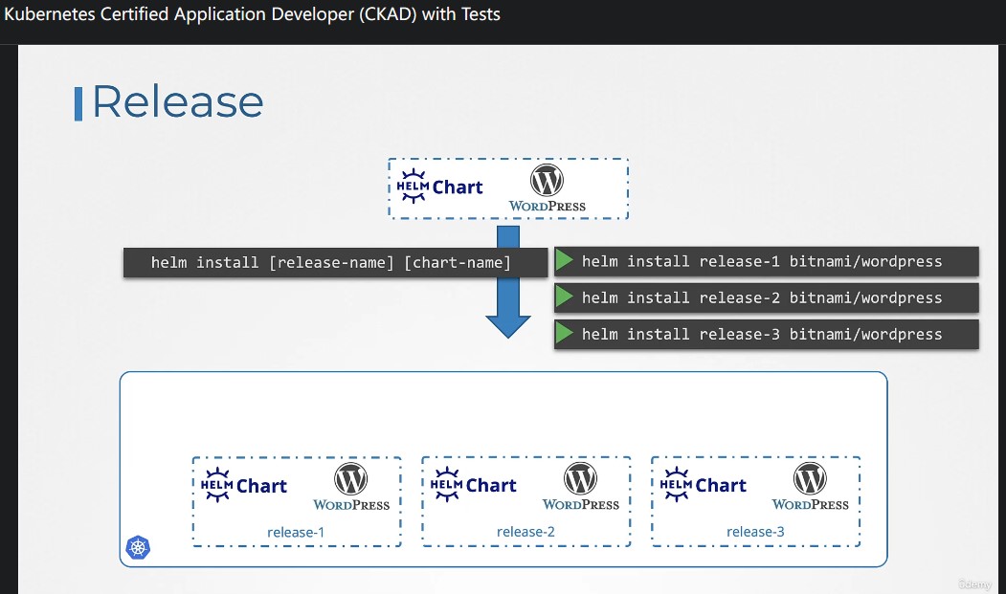Click the Helm logo in the release-1 box
This screenshot has height=594, width=1006.
coord(217,485)
